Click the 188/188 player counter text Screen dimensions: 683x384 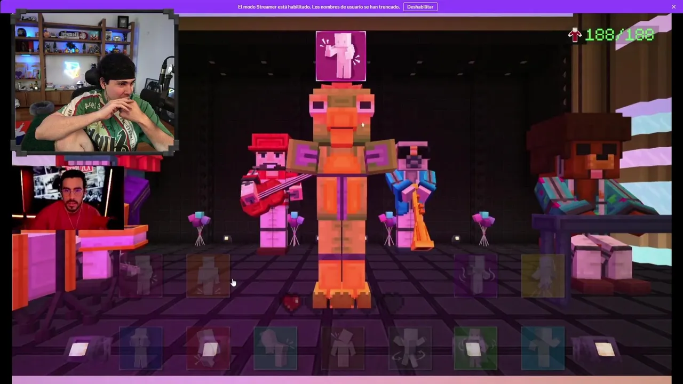pos(620,35)
